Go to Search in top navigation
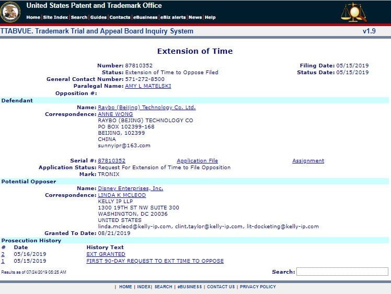Screen dimensions: 391x294 (79, 17)
